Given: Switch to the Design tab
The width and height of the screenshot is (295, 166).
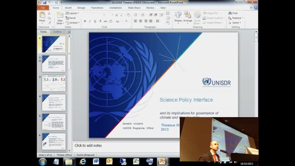Looking at the screenshot, I should 81,8.
